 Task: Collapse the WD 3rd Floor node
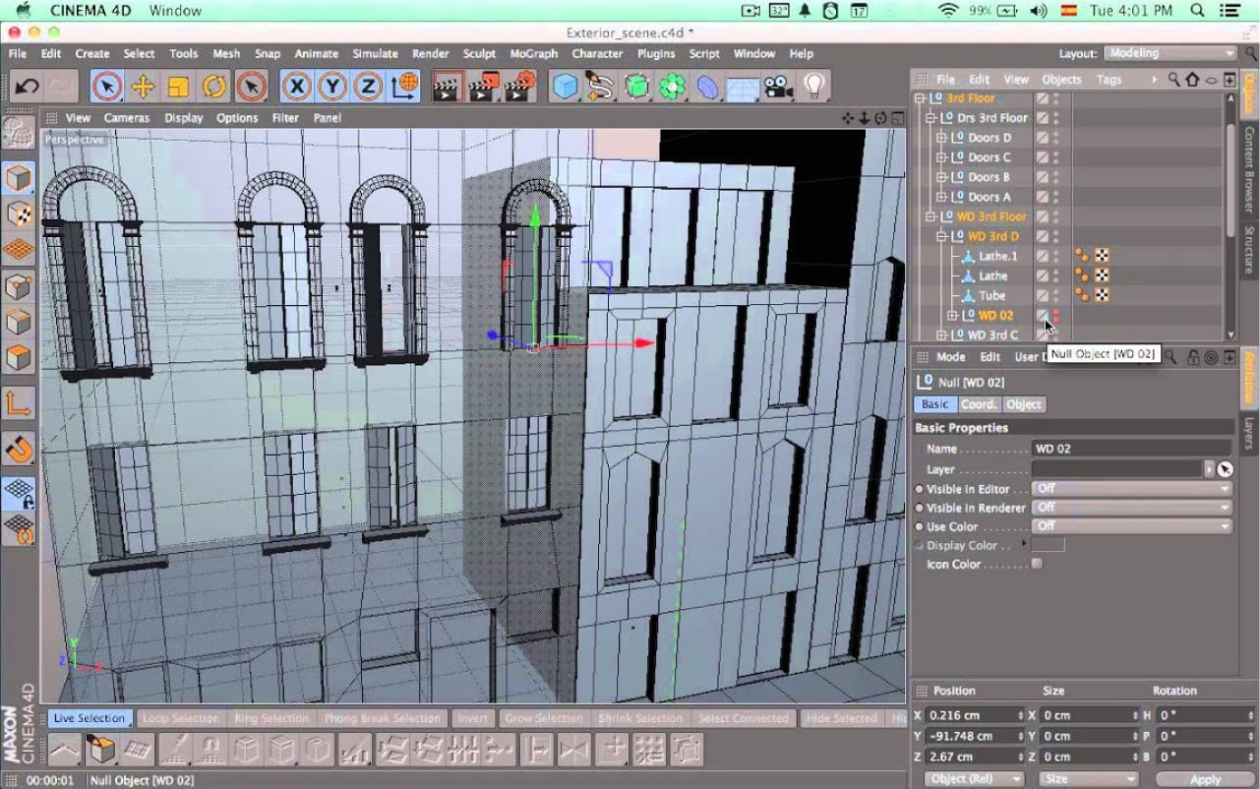point(931,216)
